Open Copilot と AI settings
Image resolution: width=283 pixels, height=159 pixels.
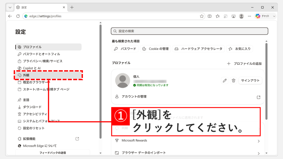tap(48, 68)
